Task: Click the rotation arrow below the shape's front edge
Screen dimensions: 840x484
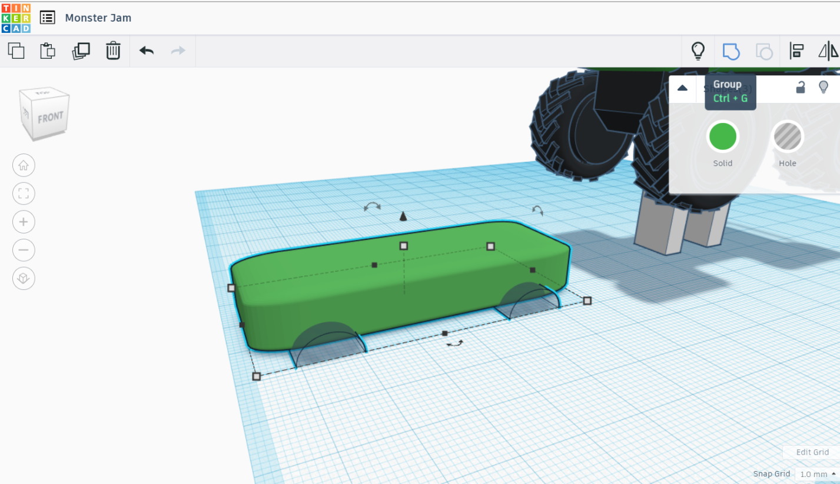Action: pyautogui.click(x=455, y=343)
